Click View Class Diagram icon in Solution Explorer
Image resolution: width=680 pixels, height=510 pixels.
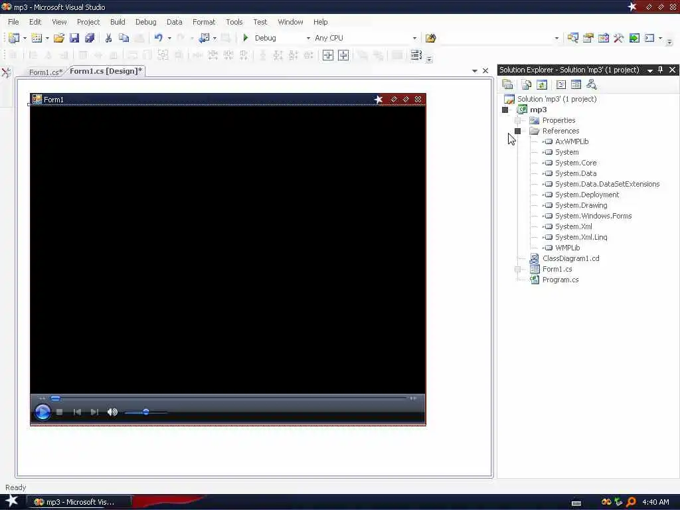591,84
